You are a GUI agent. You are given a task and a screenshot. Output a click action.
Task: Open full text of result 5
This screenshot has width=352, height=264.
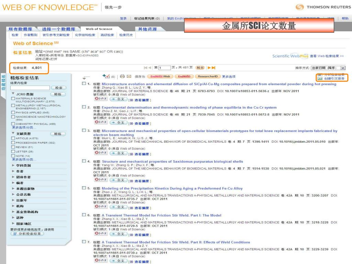click(x=118, y=207)
